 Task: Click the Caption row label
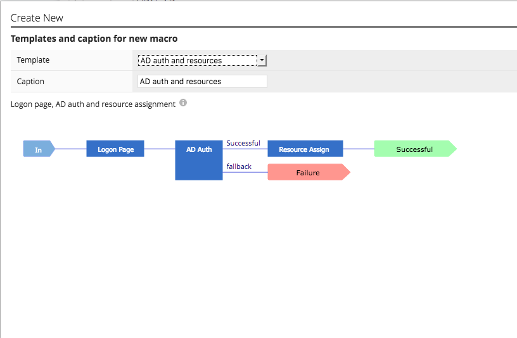[x=30, y=82]
